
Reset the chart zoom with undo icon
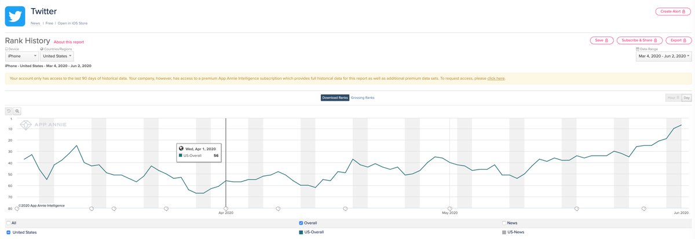9,111
